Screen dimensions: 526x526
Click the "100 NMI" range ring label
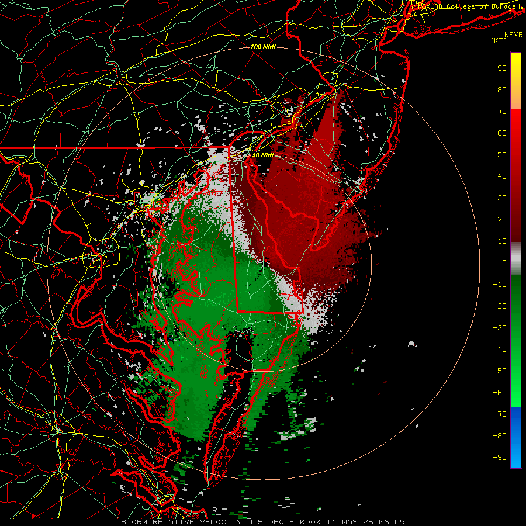coord(263,47)
